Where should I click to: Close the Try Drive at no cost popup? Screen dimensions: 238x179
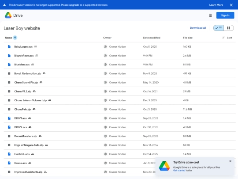click(230, 161)
